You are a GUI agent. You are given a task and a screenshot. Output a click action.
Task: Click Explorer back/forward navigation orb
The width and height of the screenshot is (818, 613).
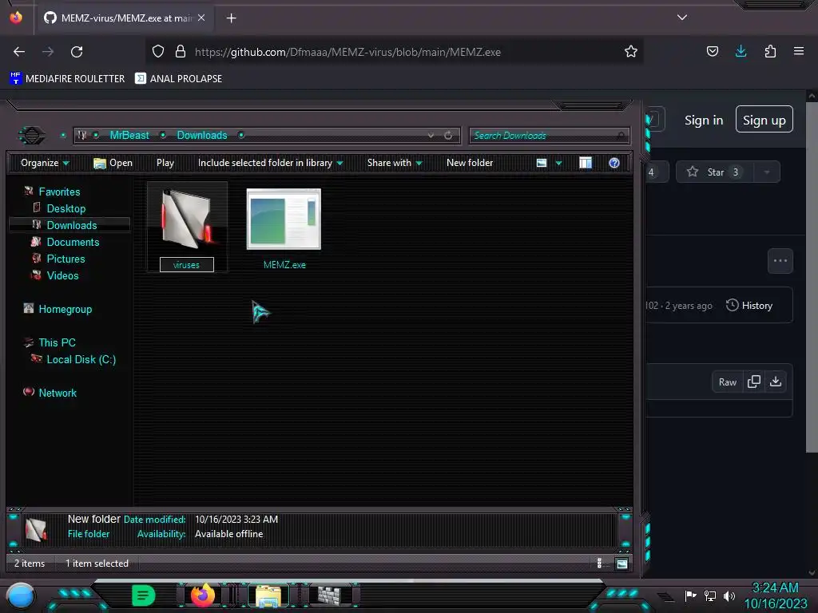(x=32, y=136)
